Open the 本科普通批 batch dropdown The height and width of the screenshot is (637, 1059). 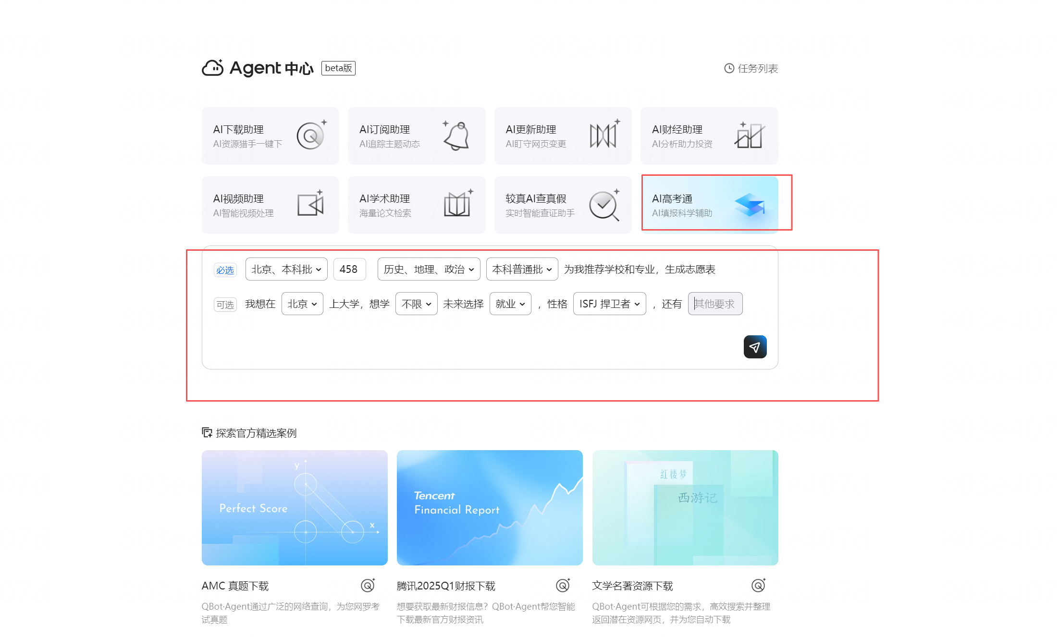coord(522,269)
